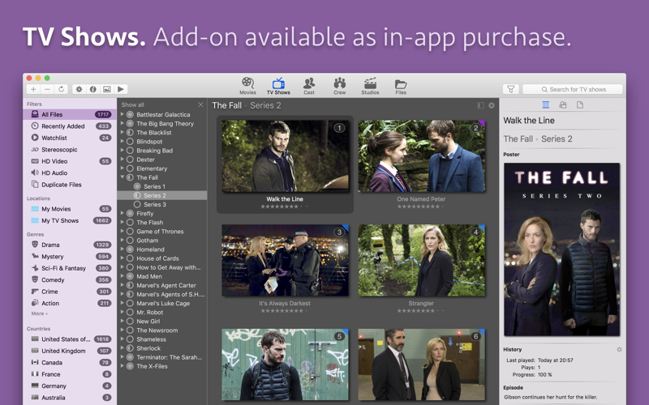Toggle the sidebar layout icon above the grid
The width and height of the screenshot is (649, 405).
pyautogui.click(x=480, y=105)
